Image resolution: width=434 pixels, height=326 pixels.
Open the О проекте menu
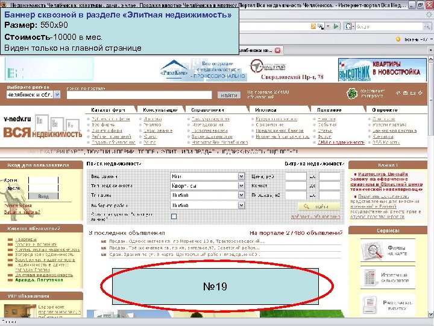[x=385, y=110]
